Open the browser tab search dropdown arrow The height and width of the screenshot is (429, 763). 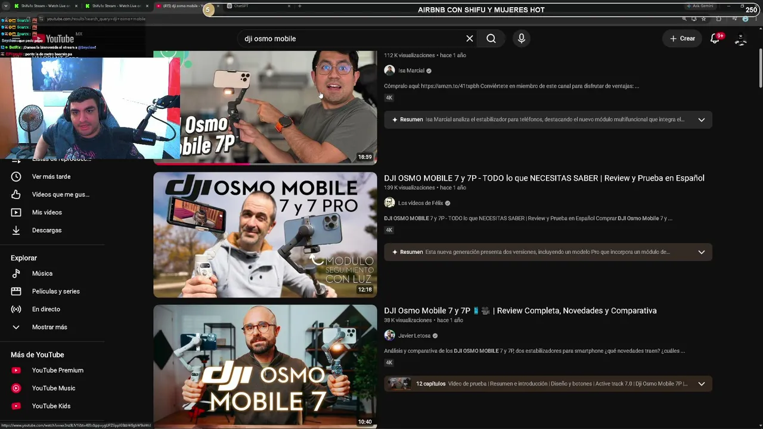(x=7, y=6)
